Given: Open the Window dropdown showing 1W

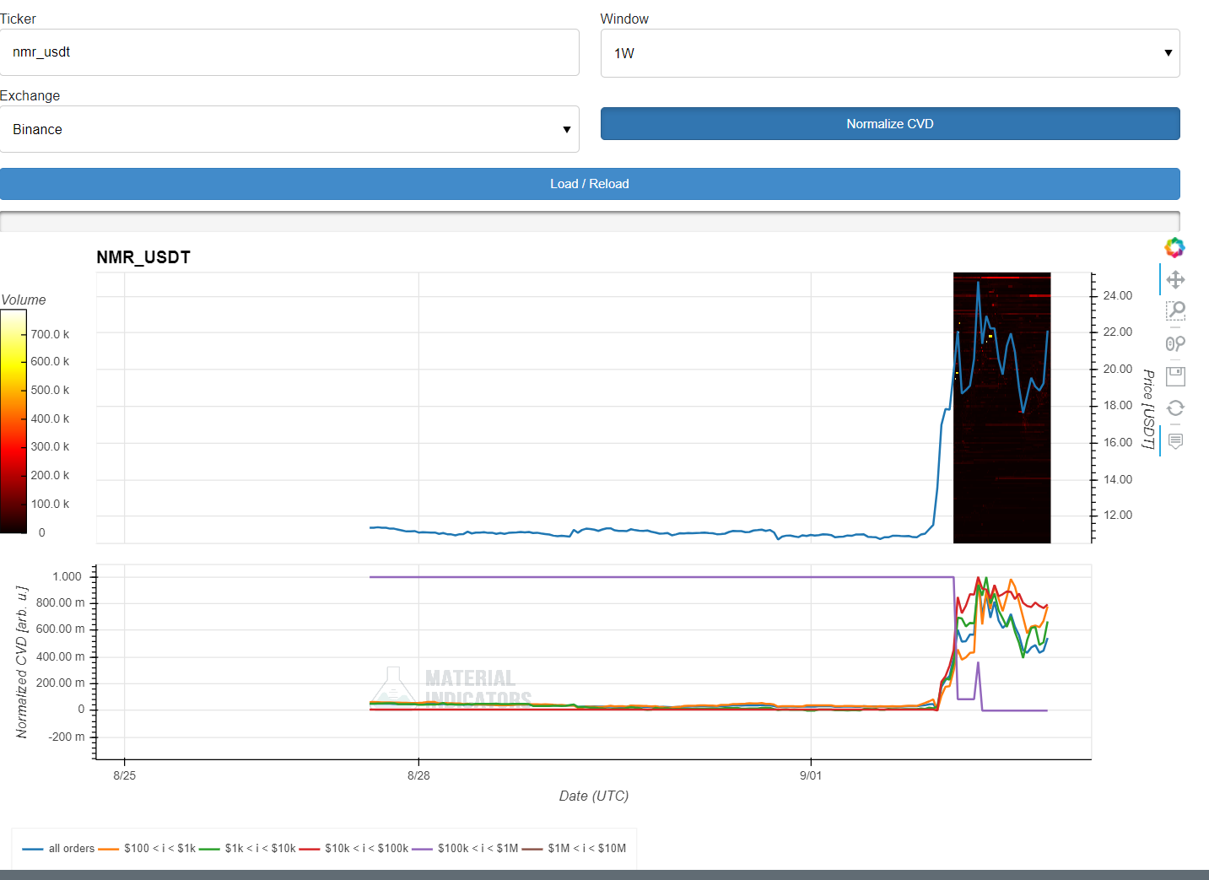Looking at the screenshot, I should pos(889,53).
